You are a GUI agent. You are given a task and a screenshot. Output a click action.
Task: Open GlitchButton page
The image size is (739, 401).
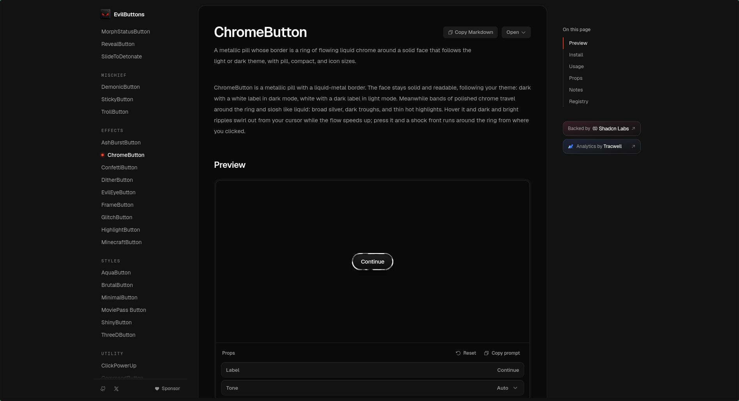tap(117, 217)
